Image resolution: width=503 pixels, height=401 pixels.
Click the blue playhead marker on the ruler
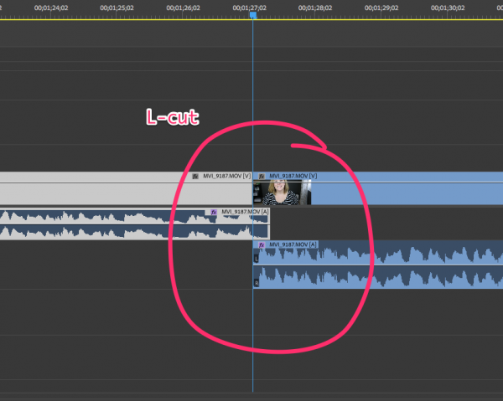tap(253, 15)
